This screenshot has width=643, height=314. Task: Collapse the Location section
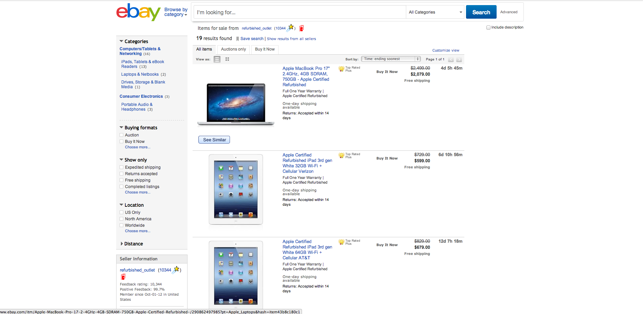point(121,205)
